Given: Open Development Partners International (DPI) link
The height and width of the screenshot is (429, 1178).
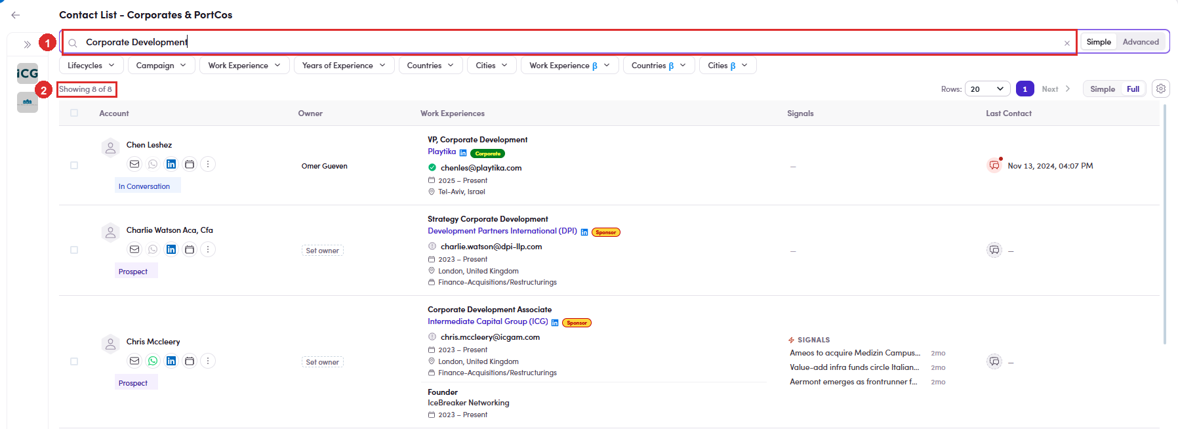Looking at the screenshot, I should point(502,231).
